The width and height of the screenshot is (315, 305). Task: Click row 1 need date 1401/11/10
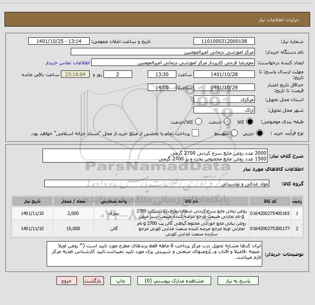pyautogui.click(x=32, y=213)
